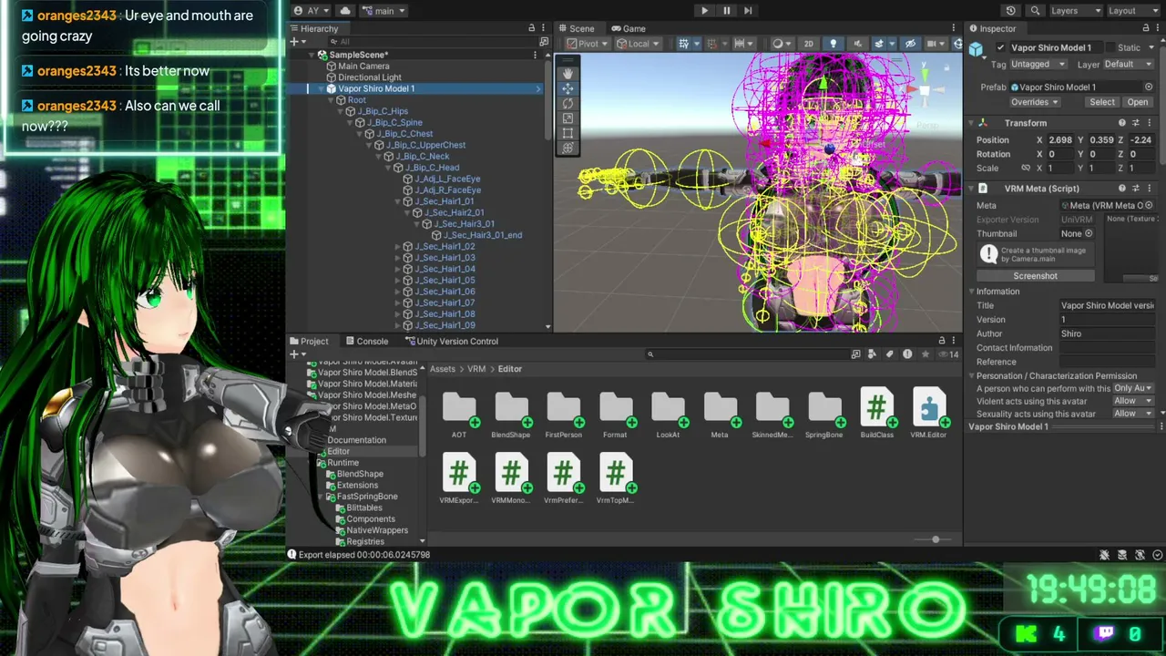
Task: Select the Project tab
Action: point(309,341)
